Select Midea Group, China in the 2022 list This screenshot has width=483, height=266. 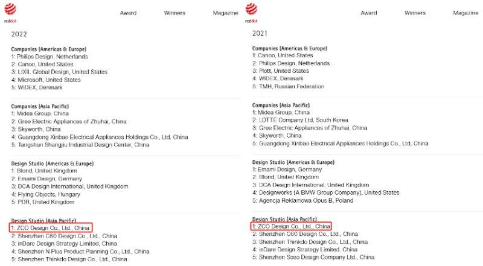coord(40,113)
